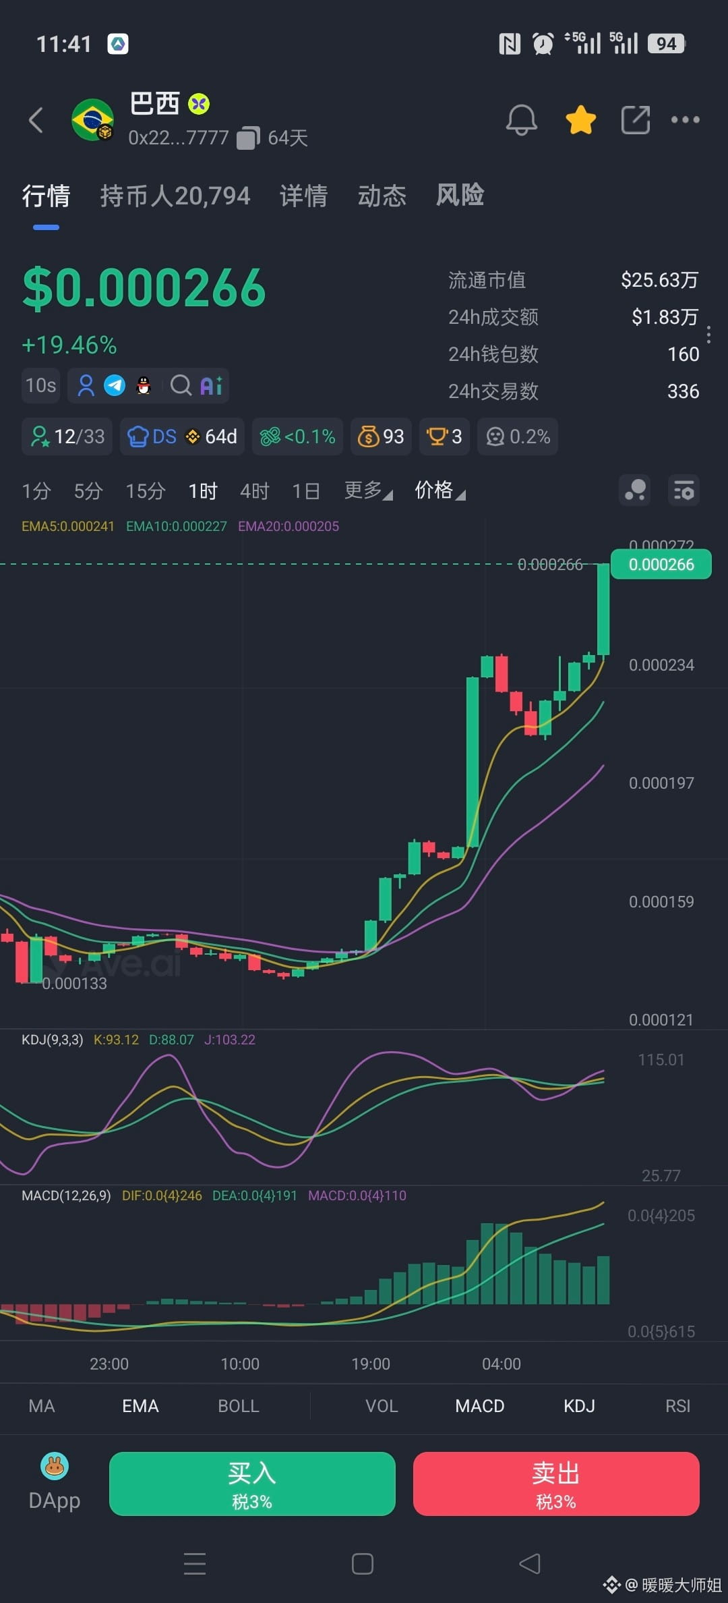Tap the magnifier search icon
The width and height of the screenshot is (728, 1603).
[181, 385]
